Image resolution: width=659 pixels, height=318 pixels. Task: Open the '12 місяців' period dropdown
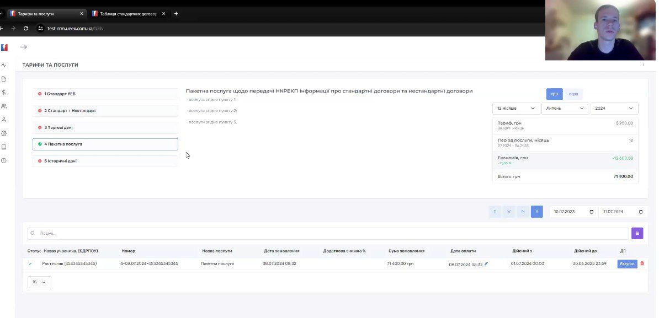(x=515, y=109)
